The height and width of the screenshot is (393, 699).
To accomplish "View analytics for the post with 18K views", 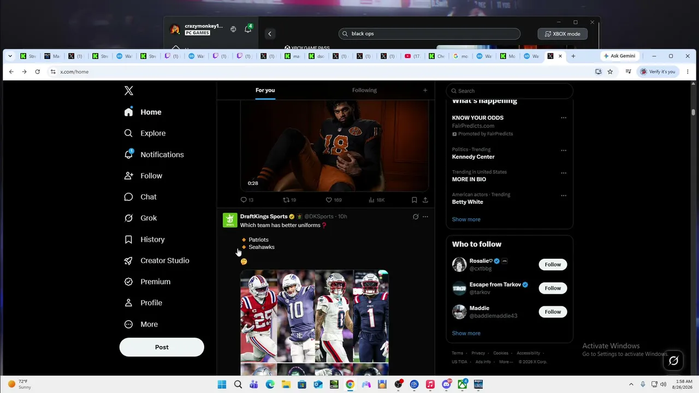I will 376,200.
